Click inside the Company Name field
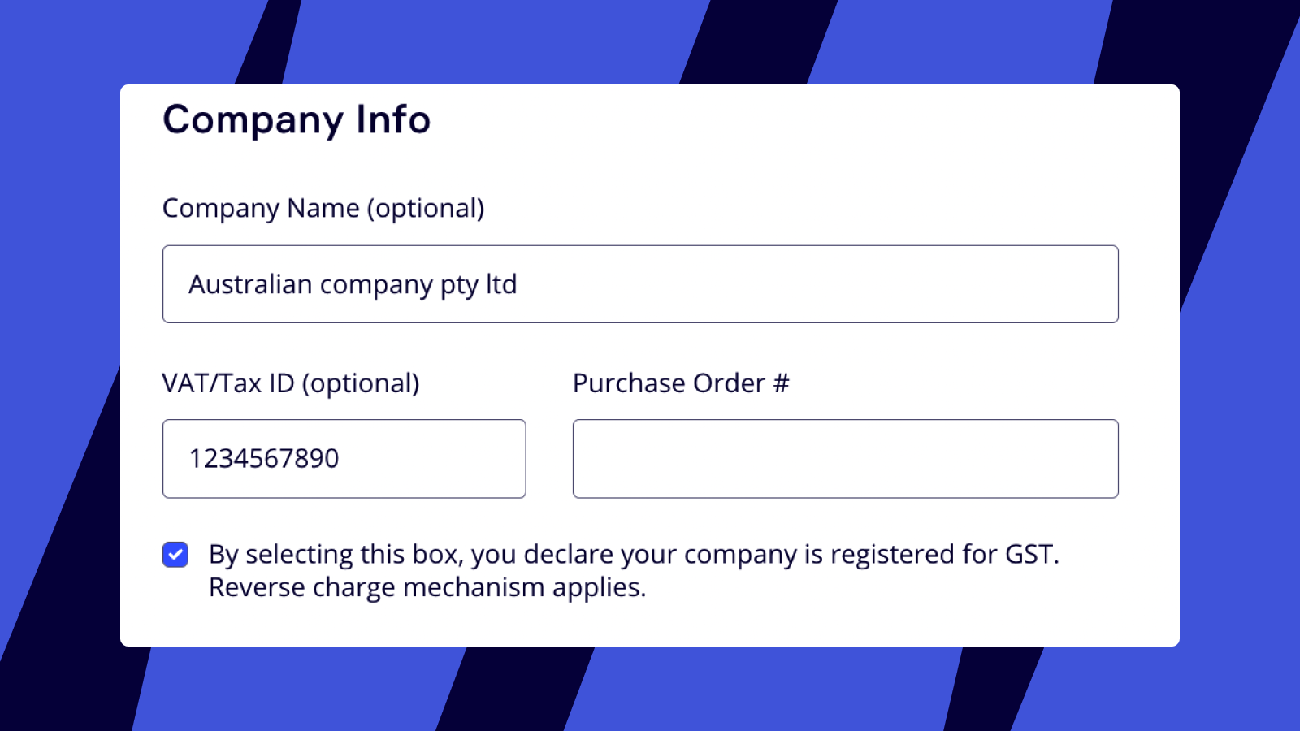 pos(641,283)
